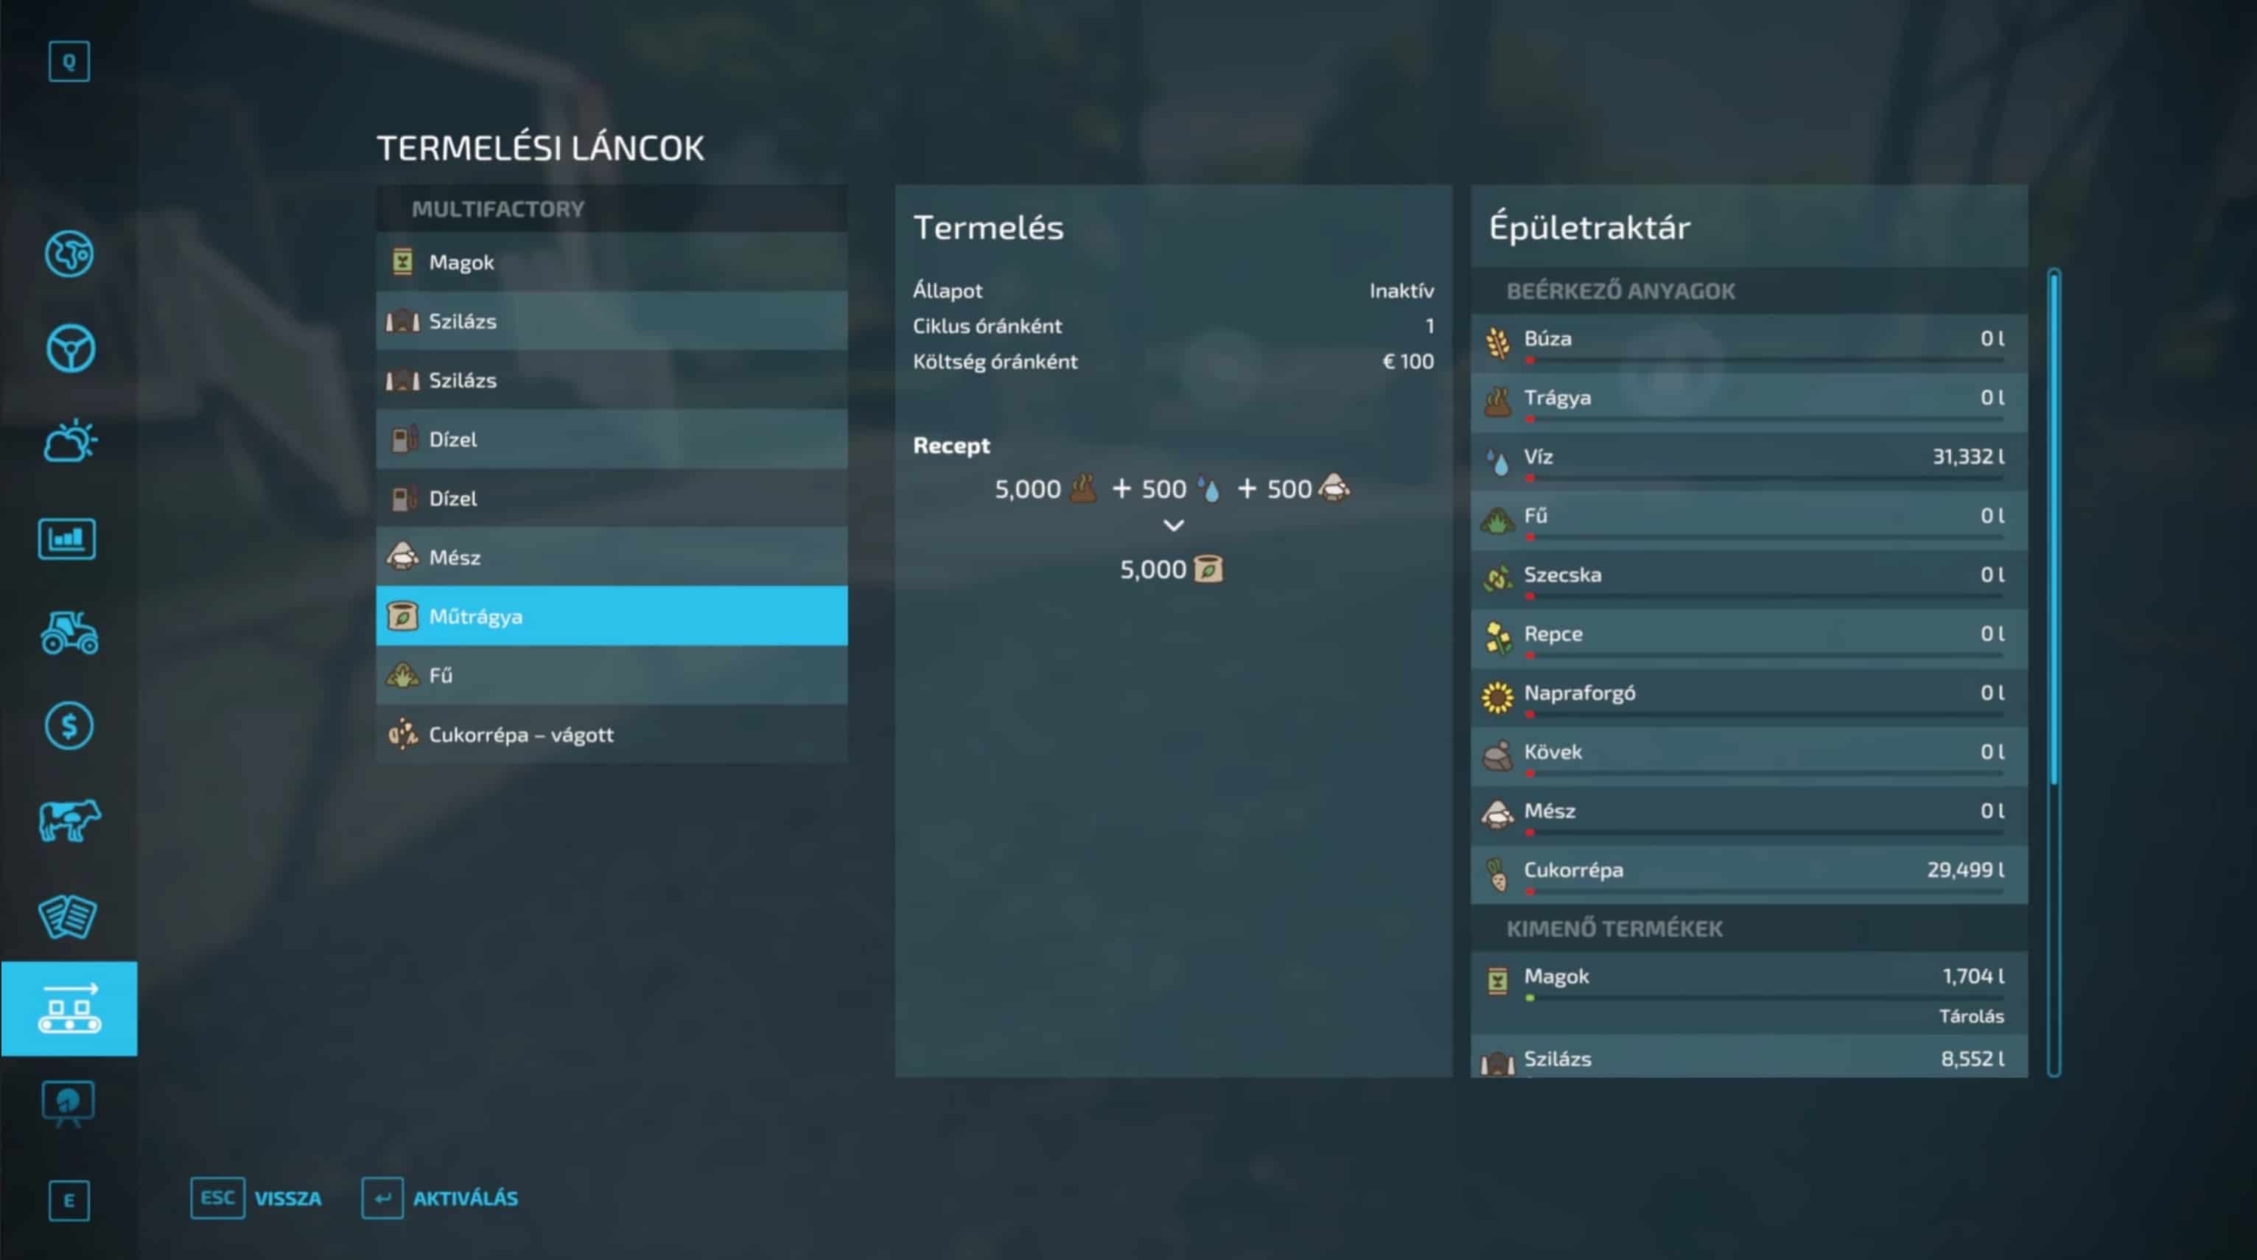Open the weather forecast sidebar icon
The width and height of the screenshot is (2257, 1260).
click(x=69, y=441)
